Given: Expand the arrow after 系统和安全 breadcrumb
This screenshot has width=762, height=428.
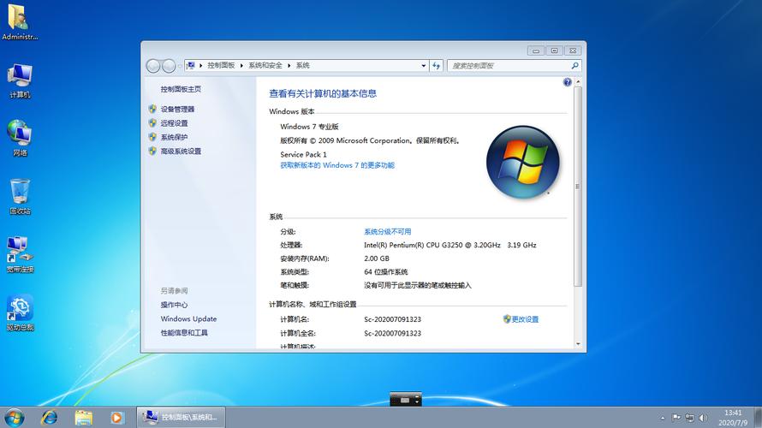Looking at the screenshot, I should point(289,66).
